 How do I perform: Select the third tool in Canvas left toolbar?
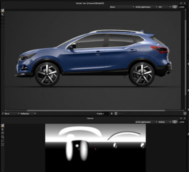pyautogui.click(x=3, y=133)
